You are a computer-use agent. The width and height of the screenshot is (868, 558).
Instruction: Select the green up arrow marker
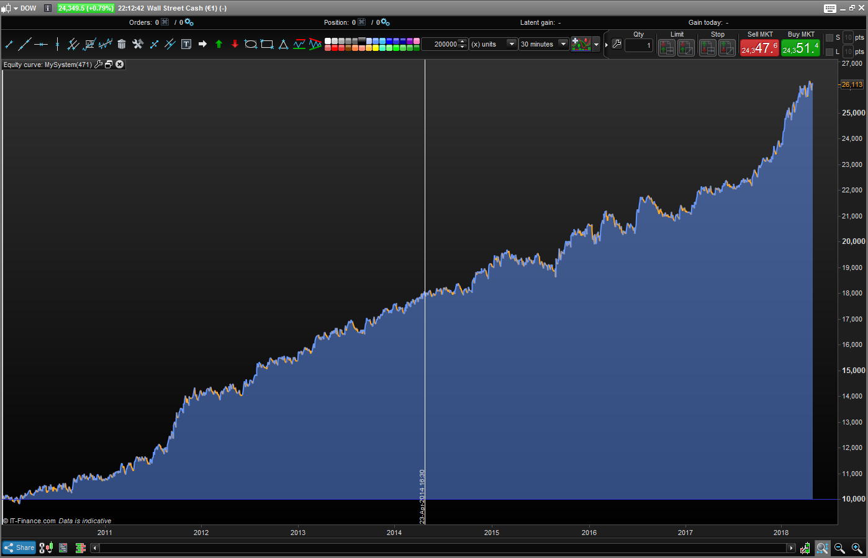point(219,44)
